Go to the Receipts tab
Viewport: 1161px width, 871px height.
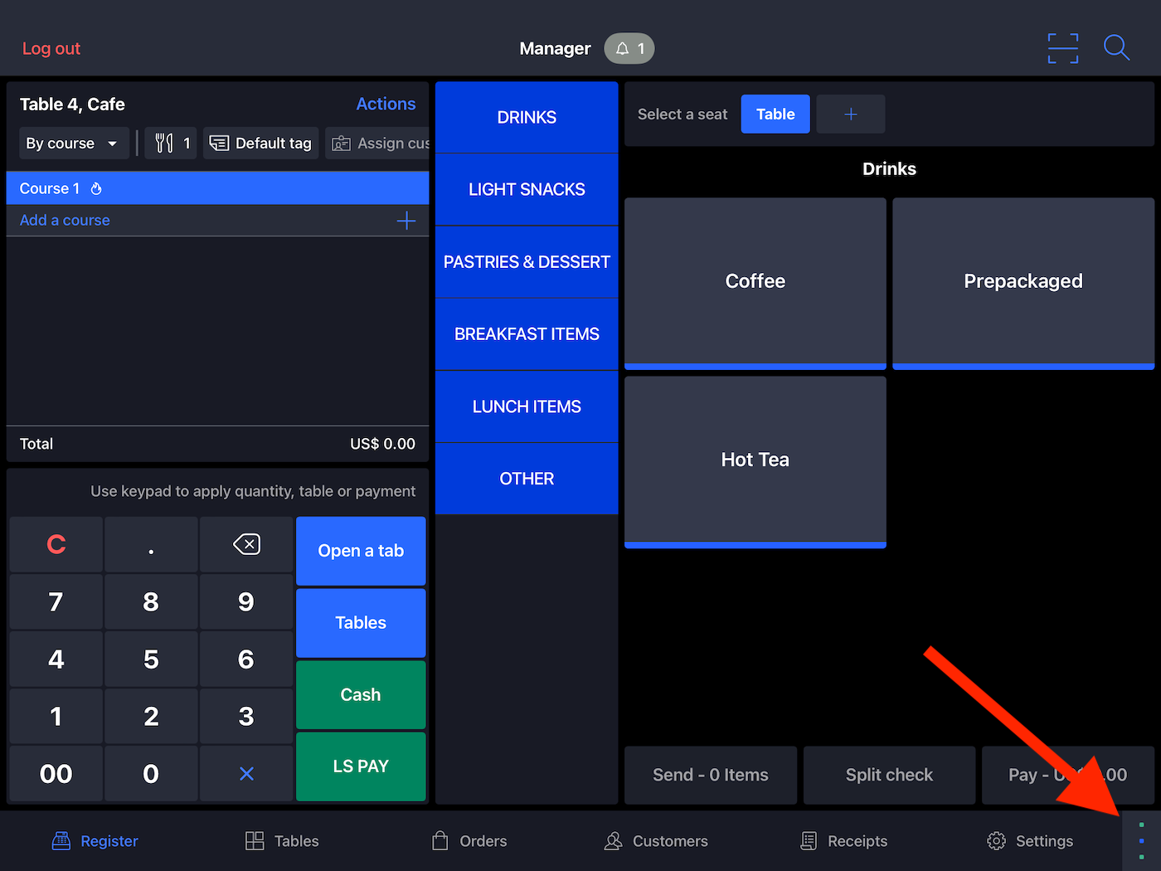pyautogui.click(x=843, y=841)
